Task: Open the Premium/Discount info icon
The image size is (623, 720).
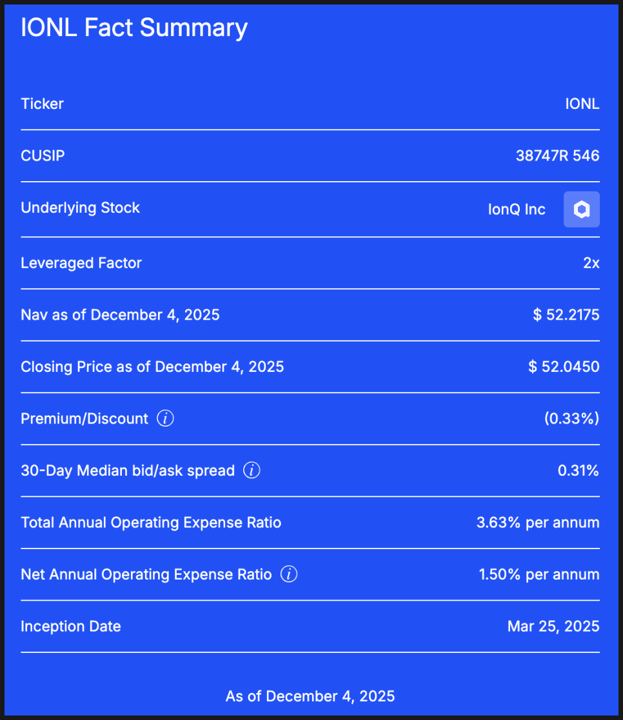Action: coord(166,419)
